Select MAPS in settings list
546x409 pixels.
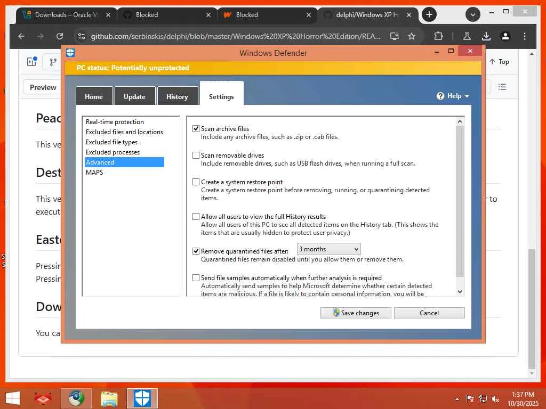tap(94, 172)
